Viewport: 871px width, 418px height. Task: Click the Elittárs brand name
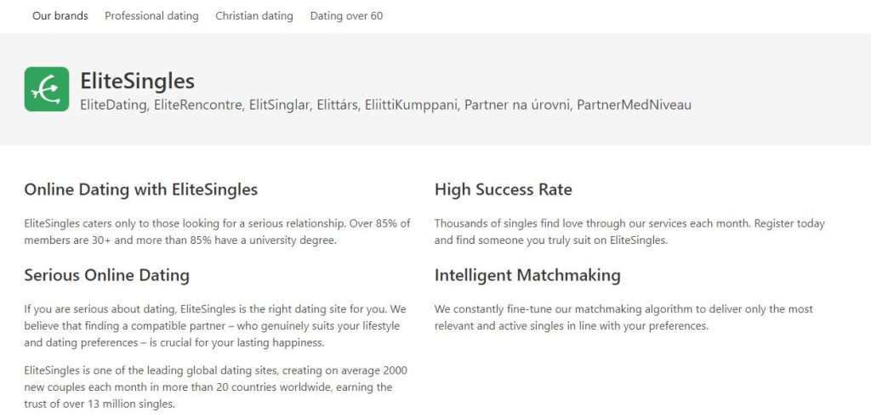(x=338, y=104)
